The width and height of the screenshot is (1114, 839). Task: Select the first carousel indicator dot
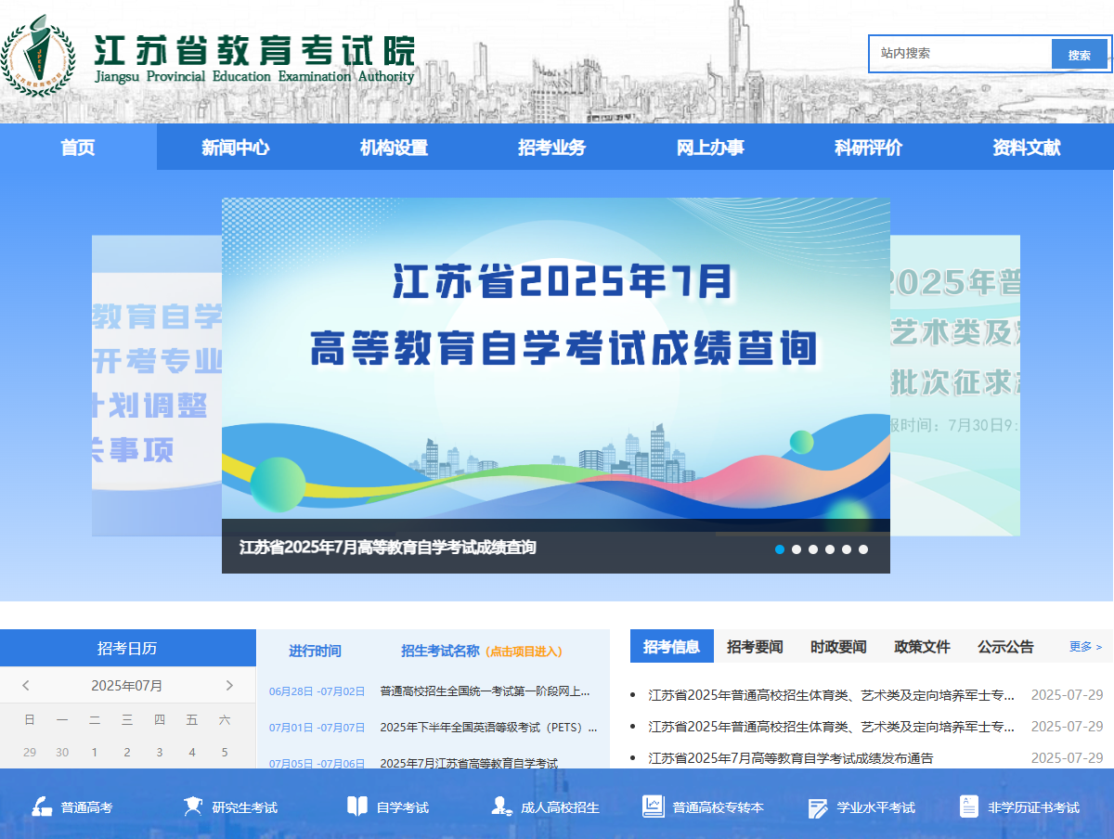pyautogui.click(x=780, y=549)
